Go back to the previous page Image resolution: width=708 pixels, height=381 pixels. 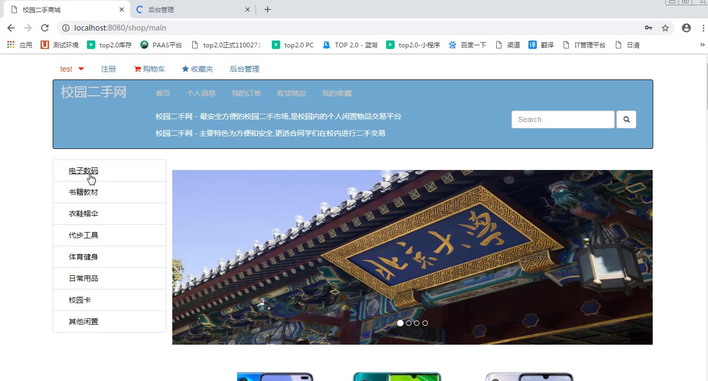pos(11,28)
